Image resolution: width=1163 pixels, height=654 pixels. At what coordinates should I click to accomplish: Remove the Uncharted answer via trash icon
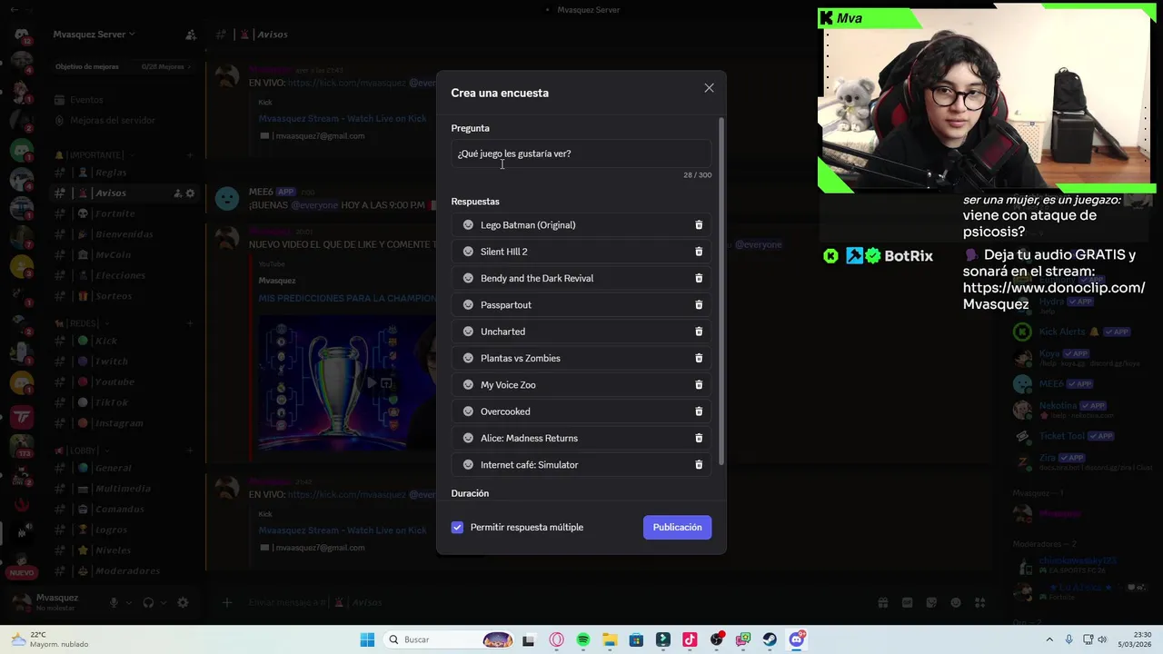[x=699, y=332]
